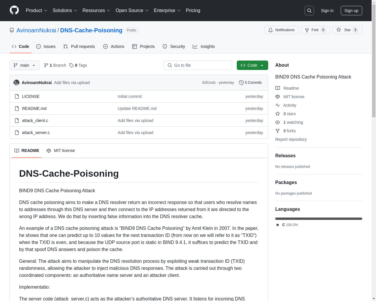
Task: Select the MIT license tab in file viewer
Action: 61,150
